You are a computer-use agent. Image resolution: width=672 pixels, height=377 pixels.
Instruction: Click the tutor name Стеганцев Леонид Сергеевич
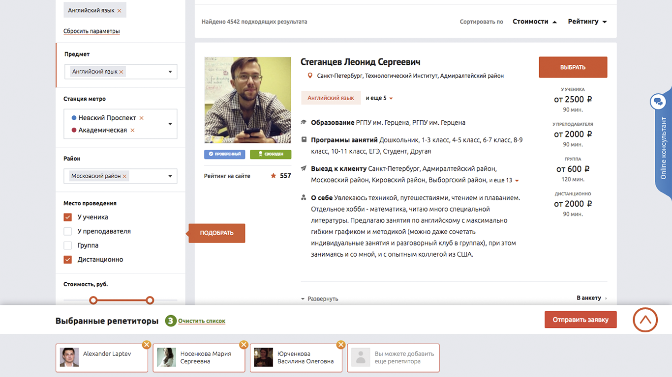coord(361,62)
